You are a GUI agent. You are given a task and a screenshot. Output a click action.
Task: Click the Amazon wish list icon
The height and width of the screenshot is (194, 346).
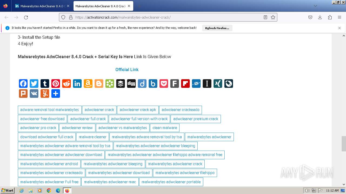[88, 84]
